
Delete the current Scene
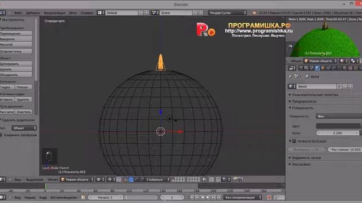click(x=201, y=13)
